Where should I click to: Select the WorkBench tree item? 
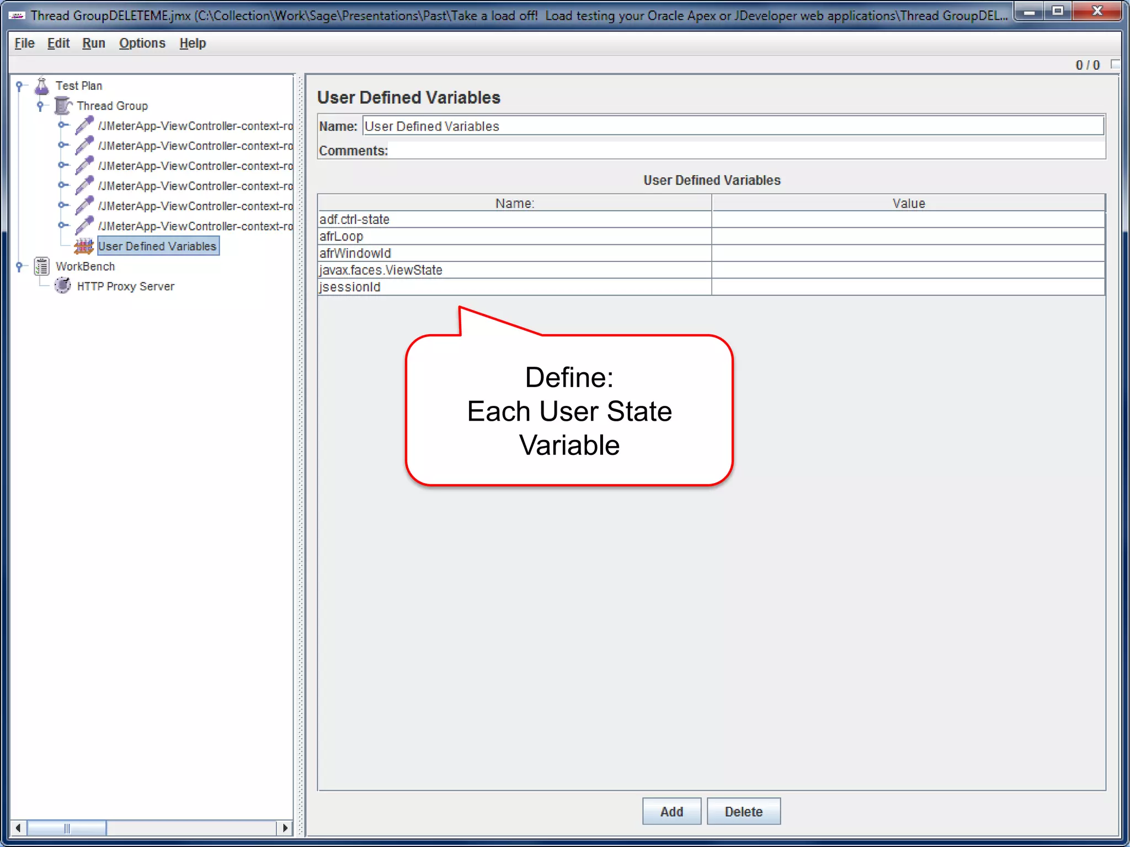point(86,266)
